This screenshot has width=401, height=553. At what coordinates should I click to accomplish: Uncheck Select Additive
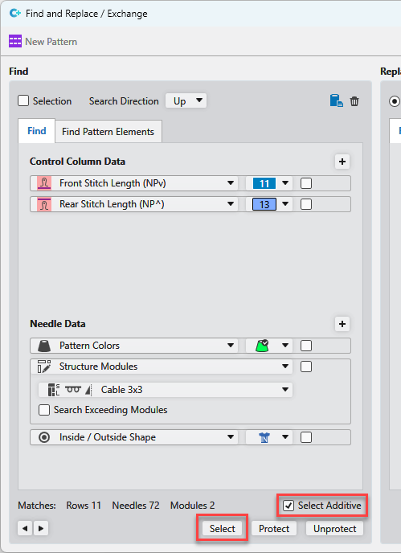[288, 506]
